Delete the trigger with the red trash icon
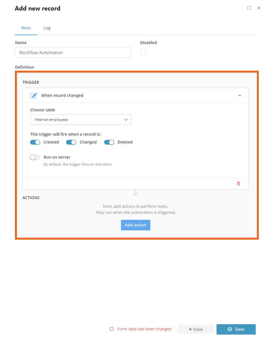272x341 pixels. (239, 184)
